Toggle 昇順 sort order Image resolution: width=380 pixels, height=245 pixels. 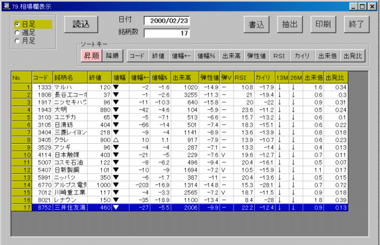(x=91, y=56)
